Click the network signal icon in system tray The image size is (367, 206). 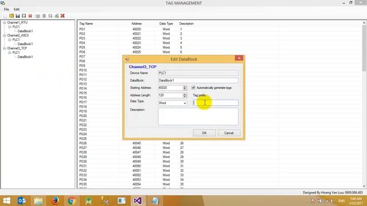[x=326, y=201]
